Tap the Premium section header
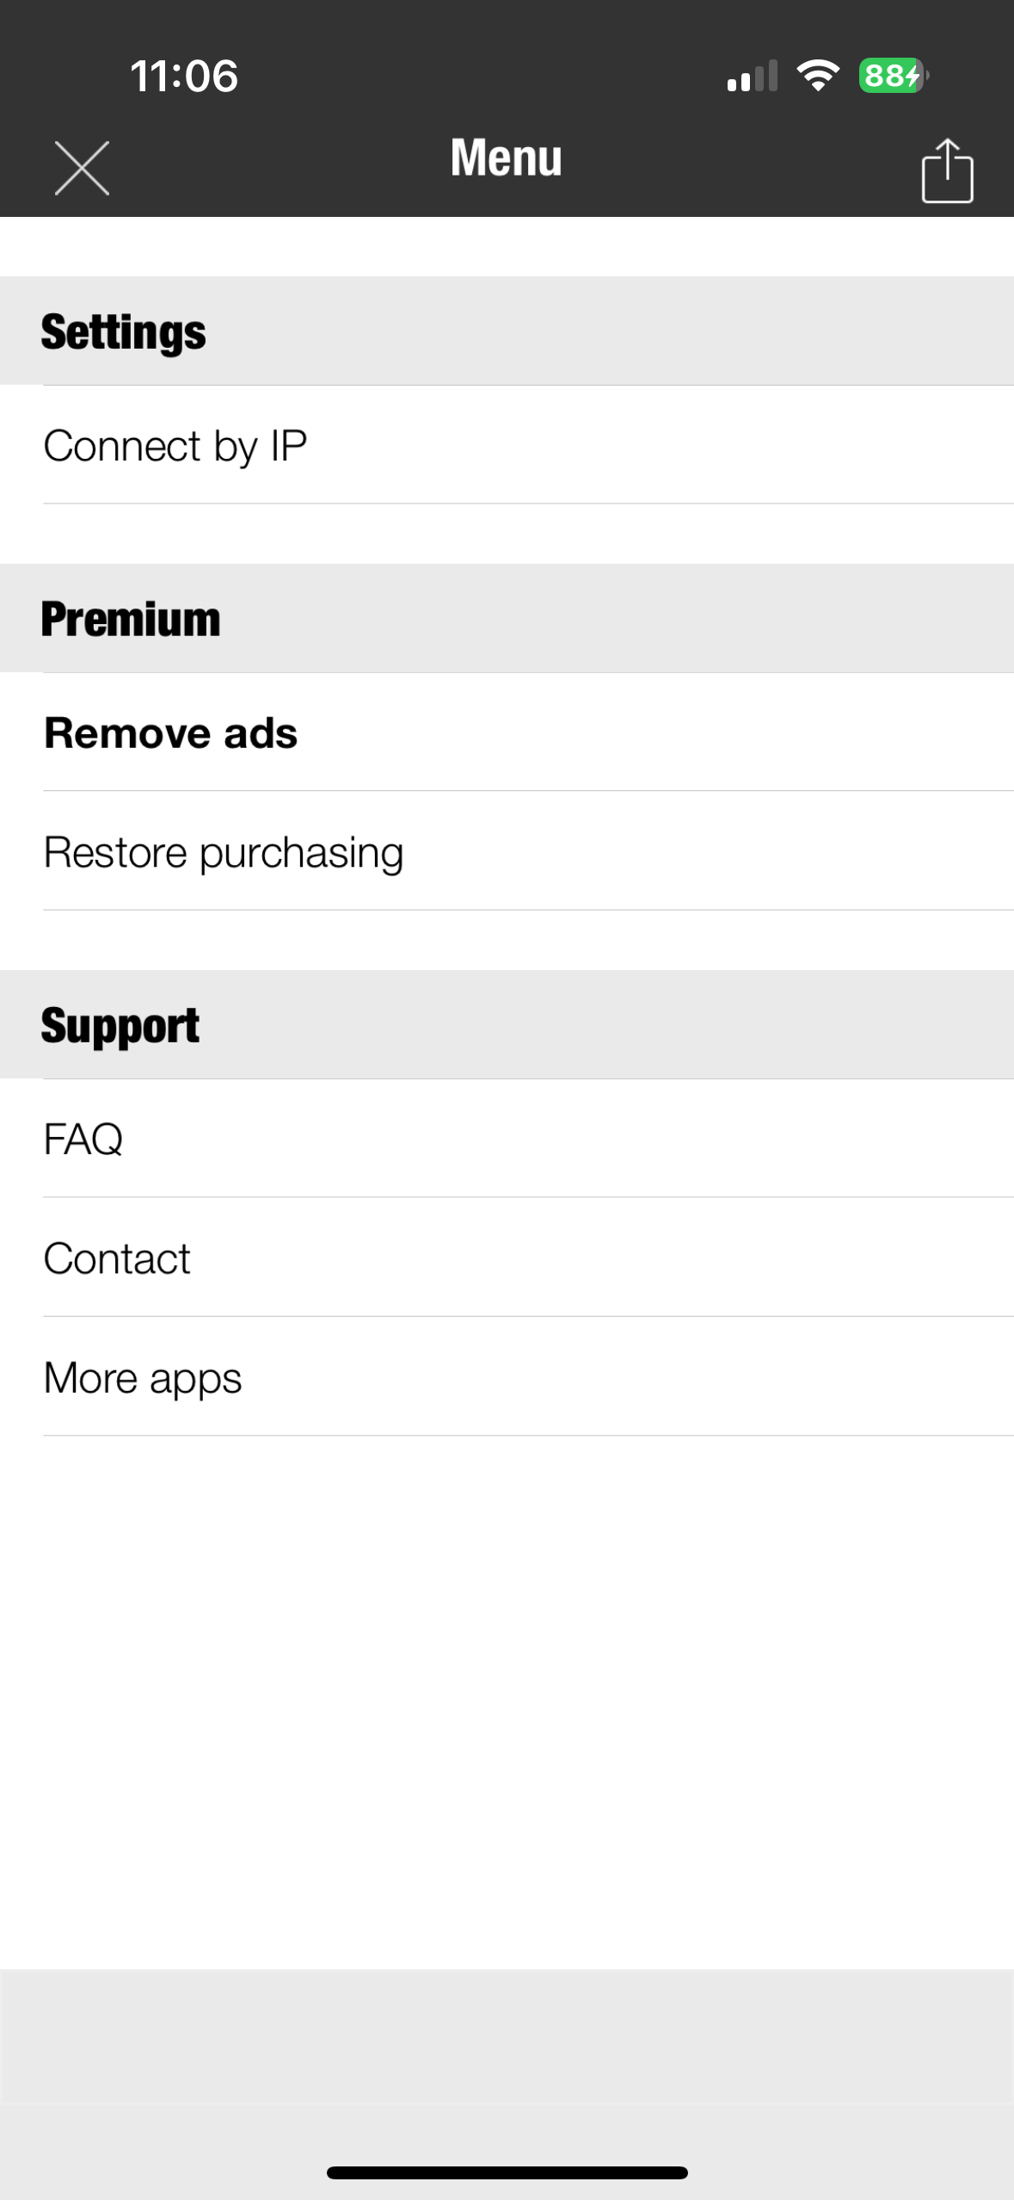This screenshot has height=2200, width=1014. [131, 616]
